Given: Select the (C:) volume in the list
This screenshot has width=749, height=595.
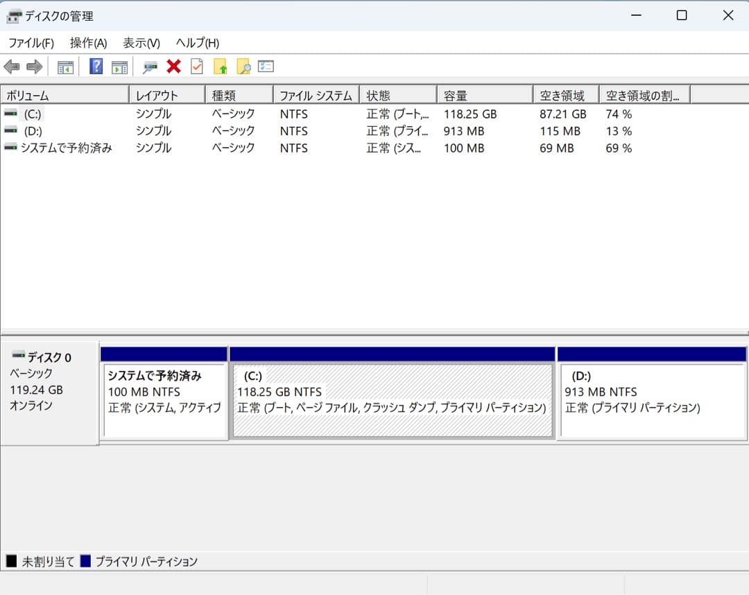Looking at the screenshot, I should coord(33,114).
